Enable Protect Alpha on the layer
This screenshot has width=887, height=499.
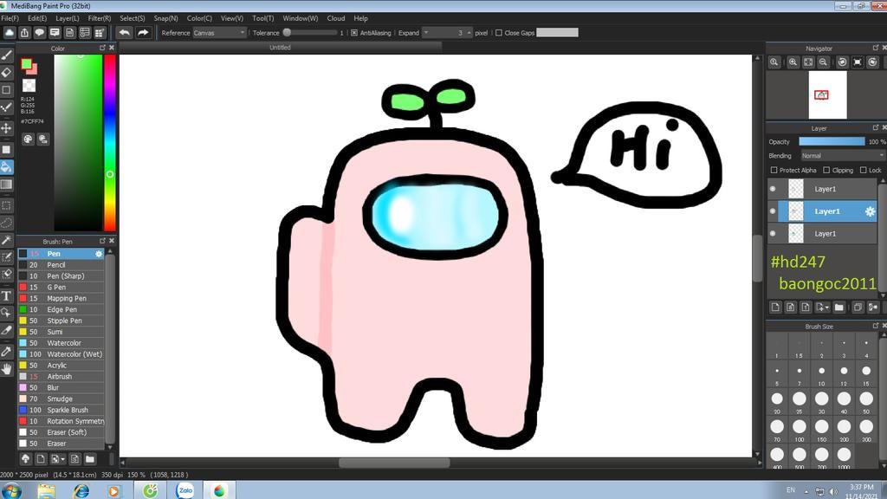(774, 171)
